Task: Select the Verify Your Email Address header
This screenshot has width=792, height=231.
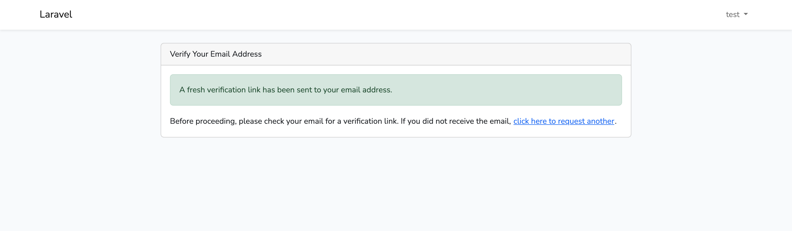Action: [x=396, y=54]
